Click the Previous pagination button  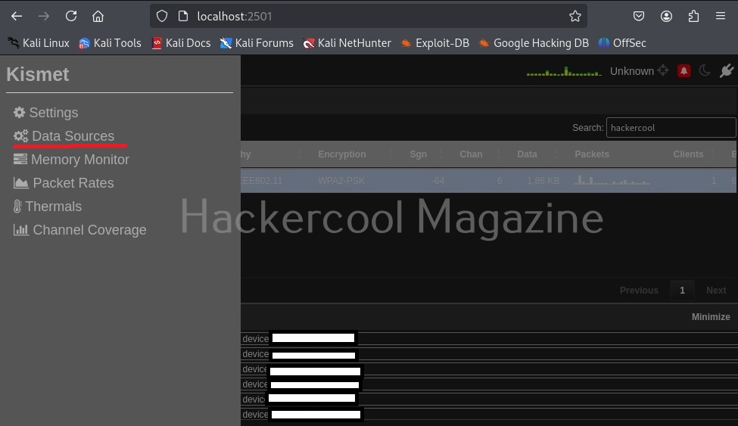[639, 291]
